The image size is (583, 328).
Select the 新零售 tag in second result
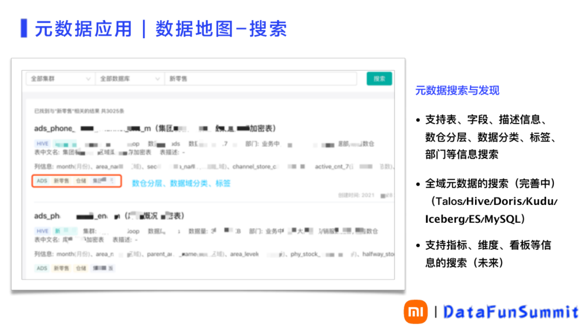pyautogui.click(x=62, y=268)
